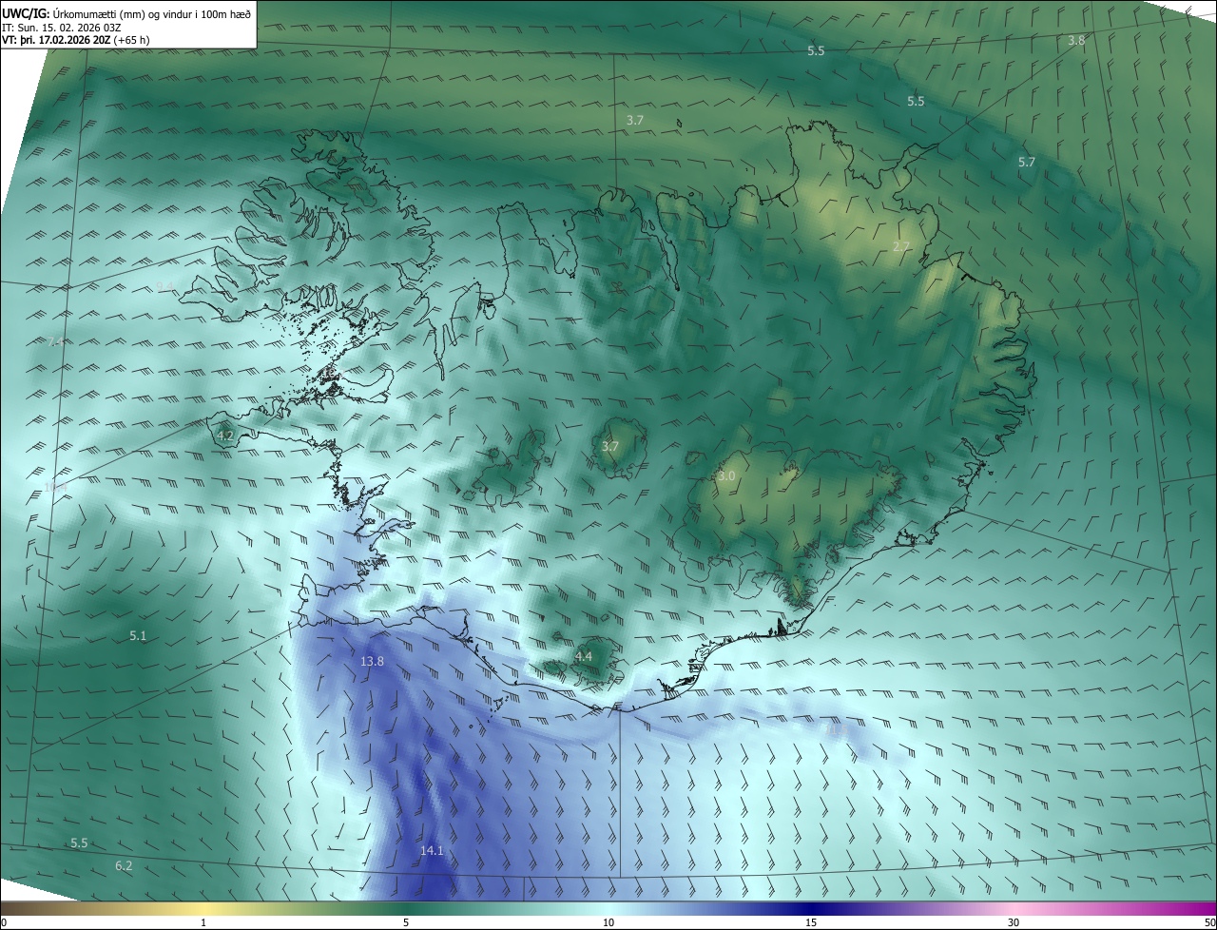Select the faint 10.4 value label
Viewport: 1217px width, 930px height.
click(x=55, y=487)
